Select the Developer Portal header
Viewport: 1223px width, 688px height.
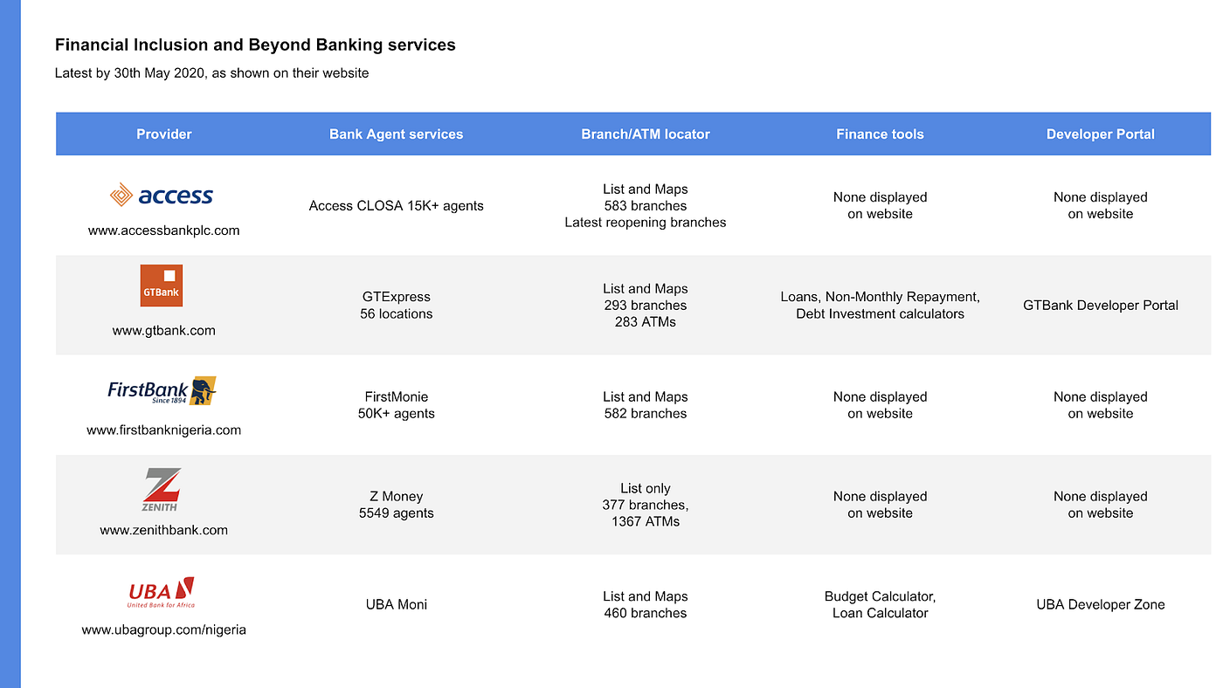[1101, 134]
